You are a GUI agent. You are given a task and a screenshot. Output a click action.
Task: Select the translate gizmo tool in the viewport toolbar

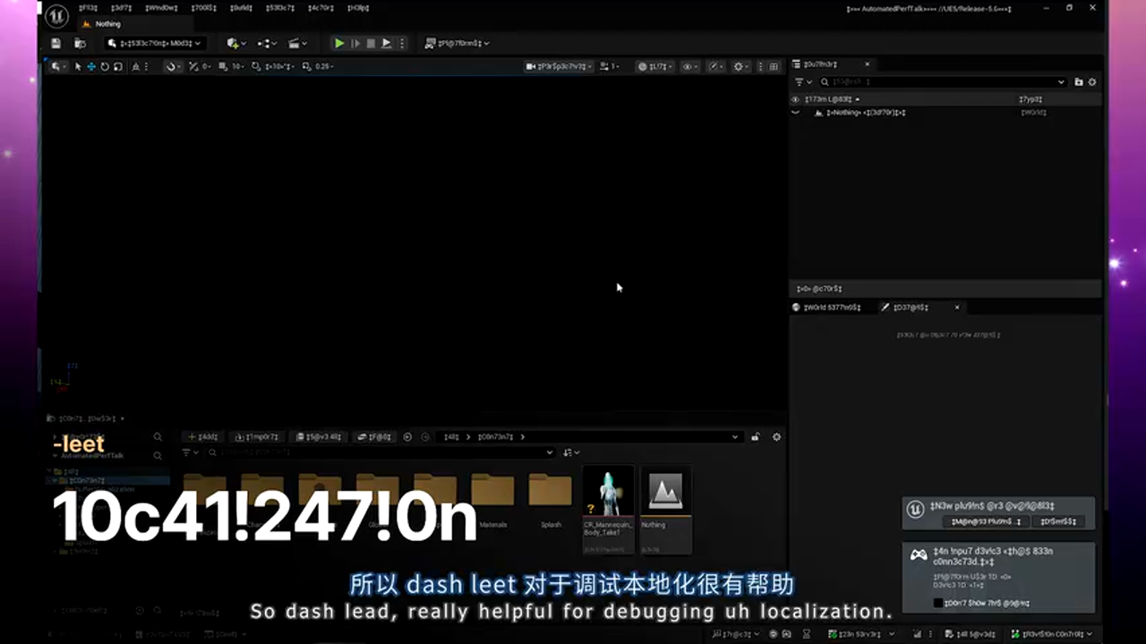pyautogui.click(x=90, y=65)
